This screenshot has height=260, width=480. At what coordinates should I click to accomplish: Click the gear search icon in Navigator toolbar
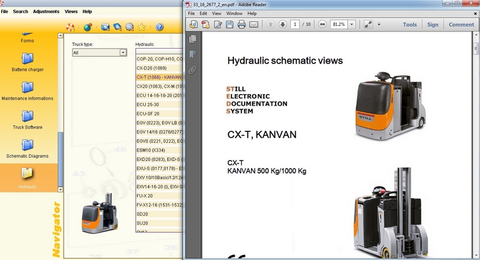coord(129,27)
